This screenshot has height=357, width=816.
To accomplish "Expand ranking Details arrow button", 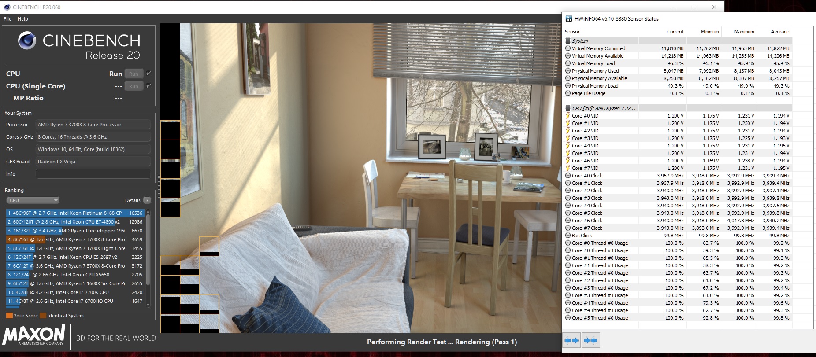I will pyautogui.click(x=147, y=200).
